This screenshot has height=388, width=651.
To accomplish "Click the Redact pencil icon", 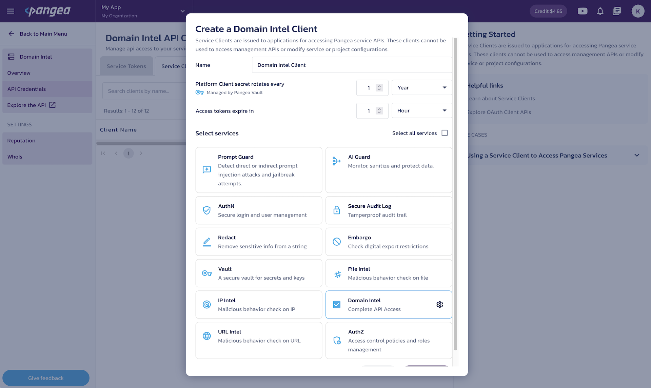I will coord(207,242).
